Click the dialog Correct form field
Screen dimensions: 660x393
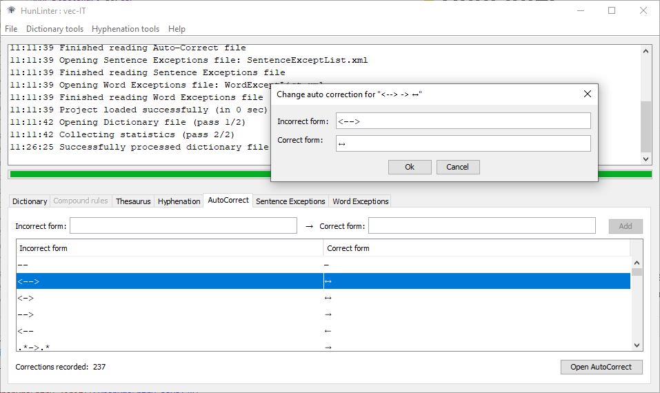point(463,143)
